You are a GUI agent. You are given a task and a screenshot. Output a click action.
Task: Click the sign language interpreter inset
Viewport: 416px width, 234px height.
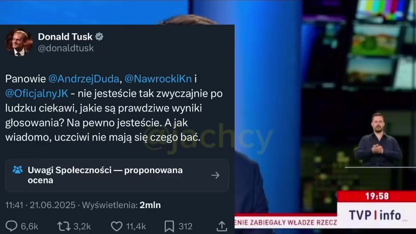[x=378, y=139]
